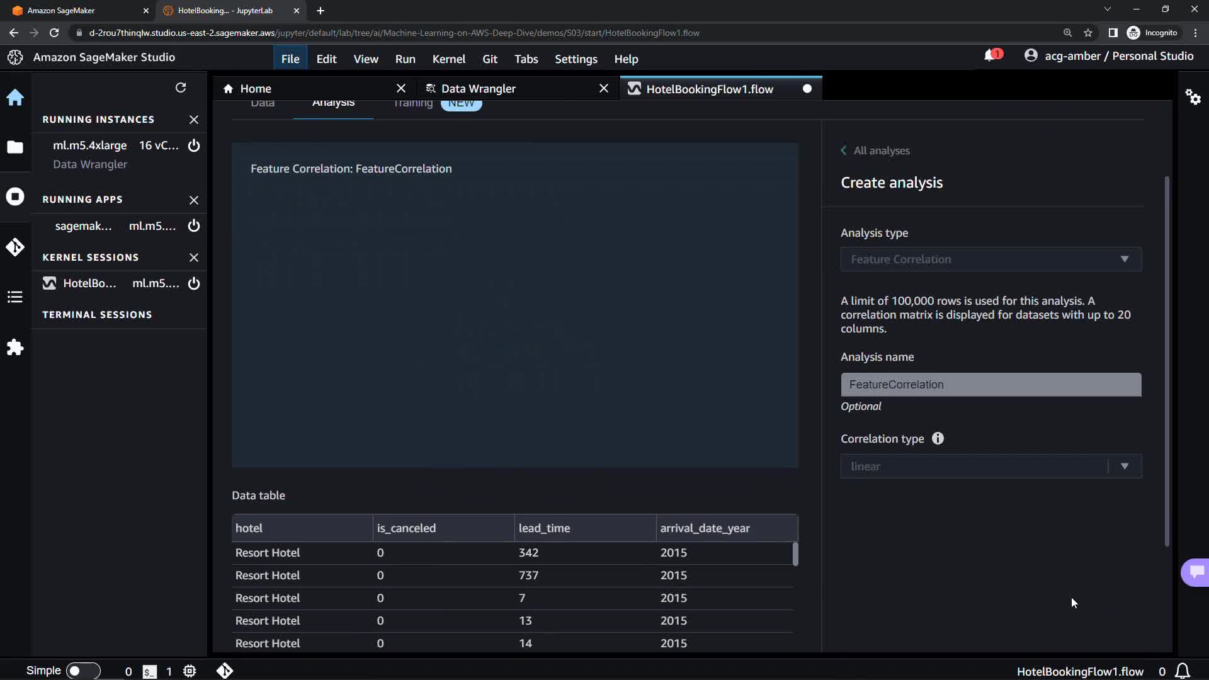Screen dimensions: 1209x680
Task: Open the Table of Contents list icon
Action: [x=15, y=297]
